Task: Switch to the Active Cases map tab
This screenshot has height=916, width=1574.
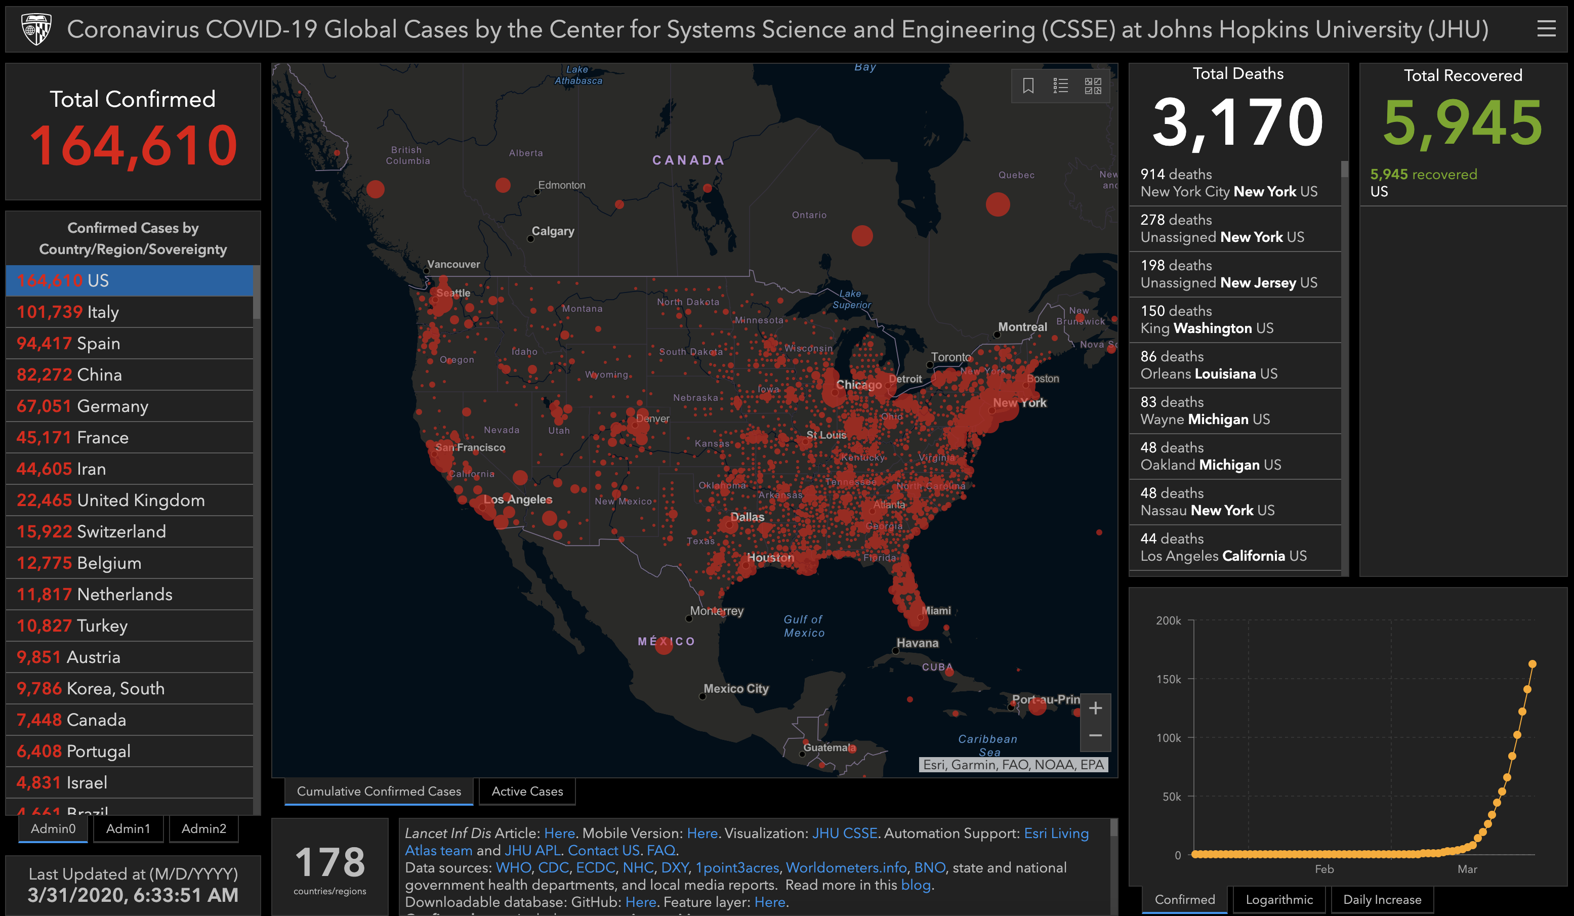Action: coord(526,791)
